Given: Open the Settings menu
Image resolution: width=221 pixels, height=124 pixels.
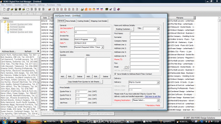Looking at the screenshot, I should pos(41,5).
